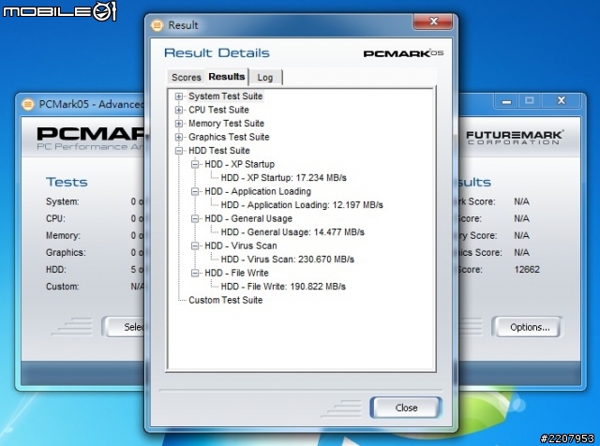Click the Close button in Result dialog
Screen dimensions: 600x446
[406, 408]
